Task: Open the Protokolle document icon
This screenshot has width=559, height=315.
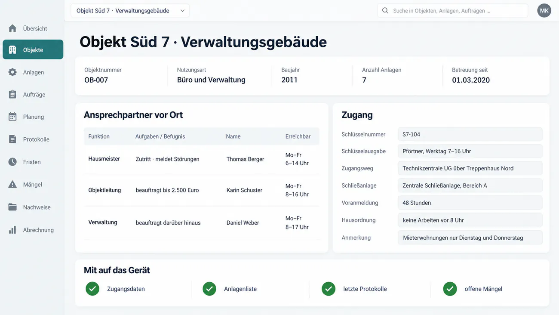Action: [x=12, y=139]
